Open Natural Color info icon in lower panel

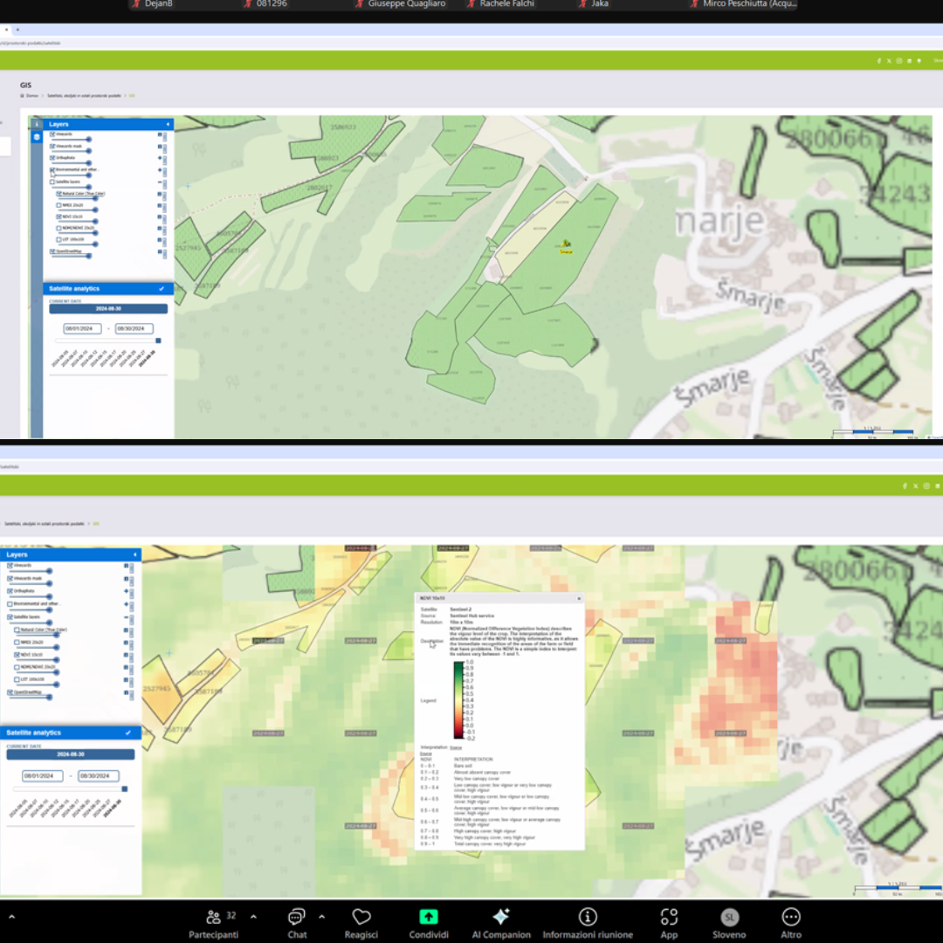point(127,630)
